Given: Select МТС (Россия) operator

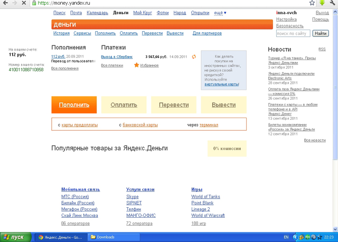Looking at the screenshot, I should 75,197.
